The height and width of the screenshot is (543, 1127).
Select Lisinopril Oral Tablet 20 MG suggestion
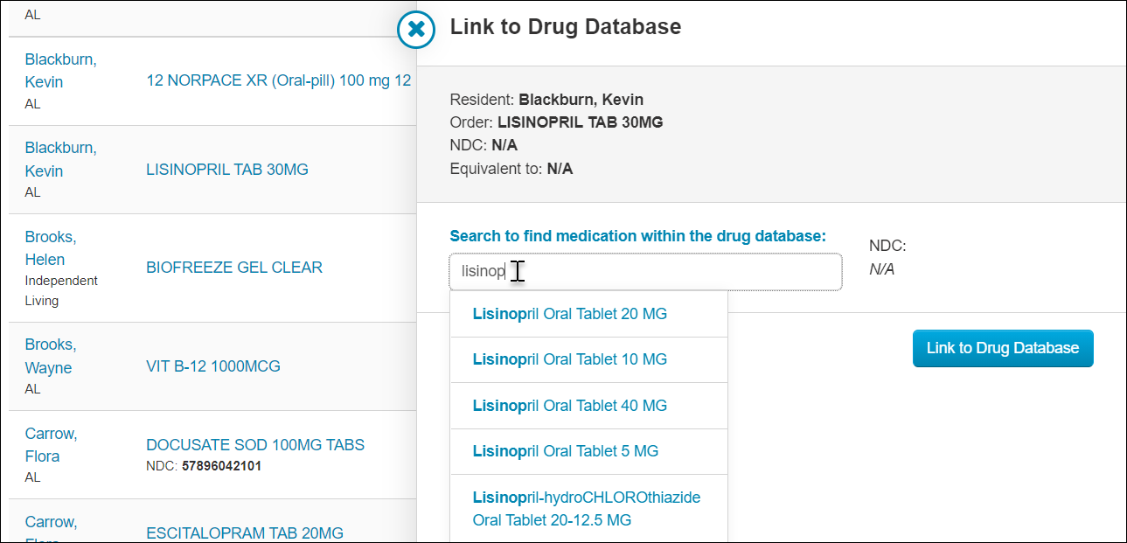588,314
